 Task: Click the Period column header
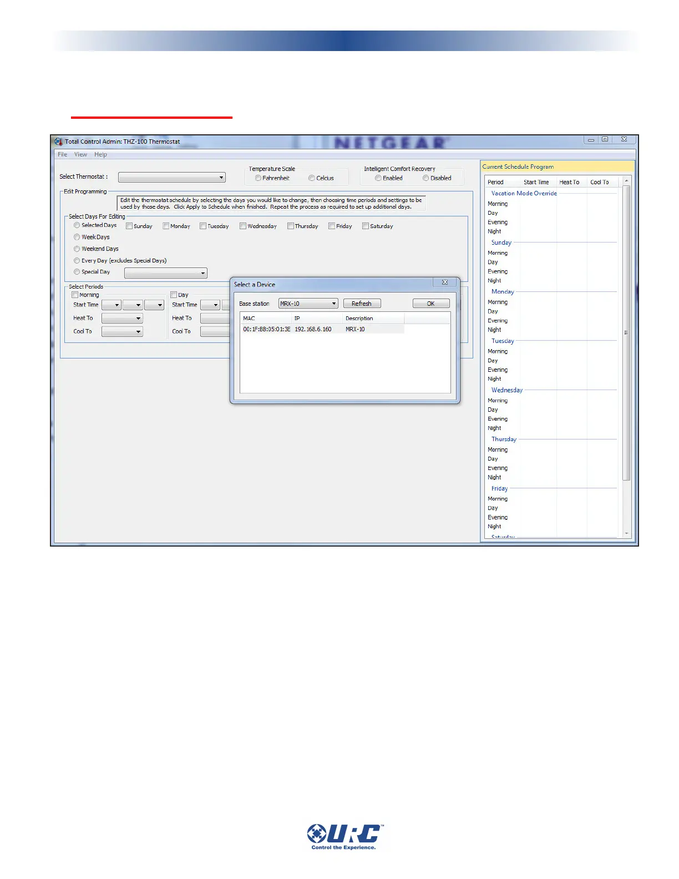click(x=503, y=182)
